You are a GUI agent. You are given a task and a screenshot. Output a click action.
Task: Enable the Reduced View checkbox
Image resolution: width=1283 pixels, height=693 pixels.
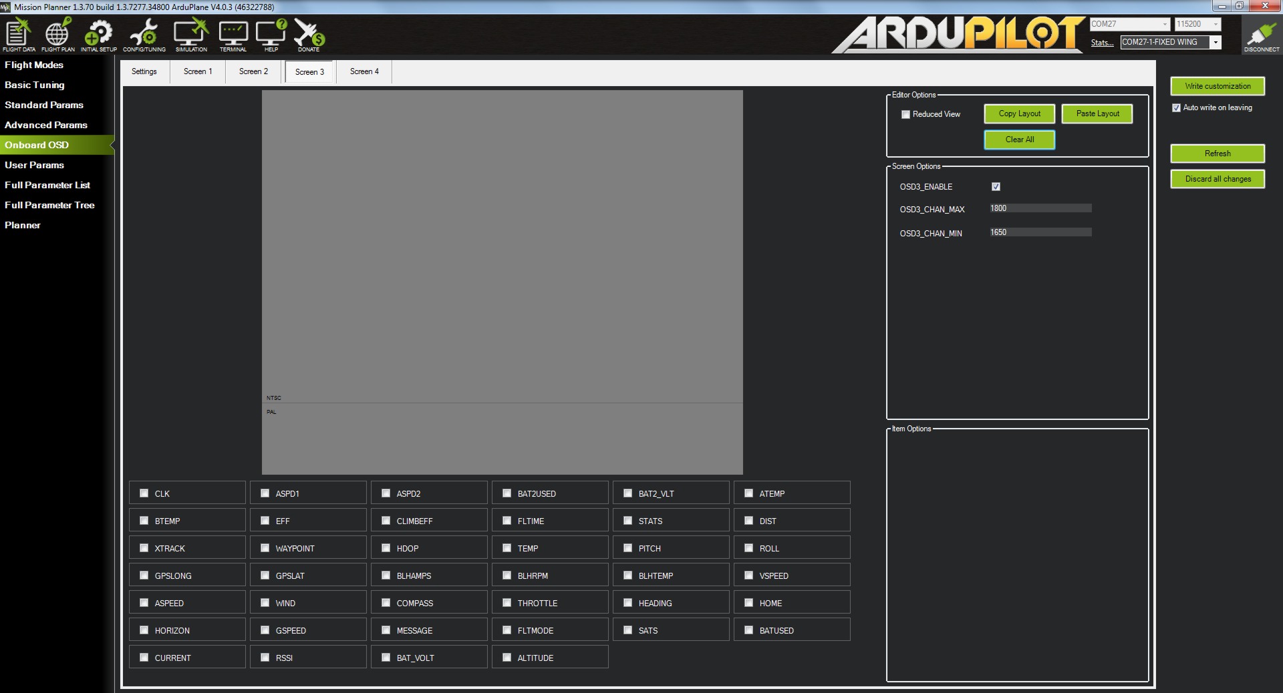coord(905,115)
